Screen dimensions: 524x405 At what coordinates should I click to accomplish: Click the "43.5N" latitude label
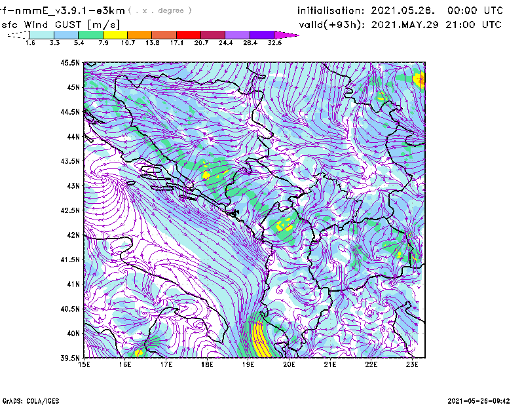click(70, 161)
